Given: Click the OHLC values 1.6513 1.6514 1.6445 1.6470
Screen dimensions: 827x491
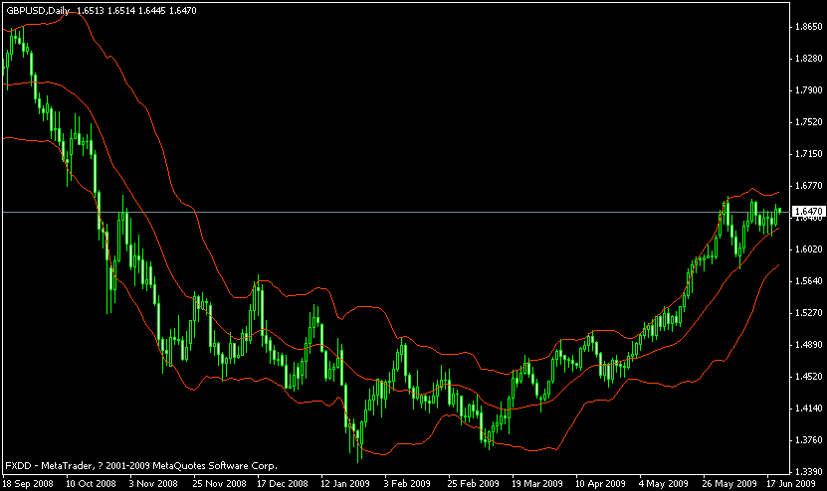Looking at the screenshot, I should click(136, 11).
